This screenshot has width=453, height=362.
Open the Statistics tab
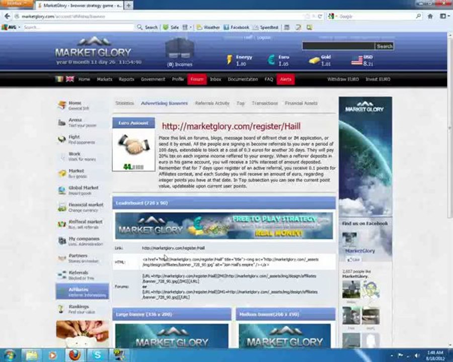click(x=124, y=103)
